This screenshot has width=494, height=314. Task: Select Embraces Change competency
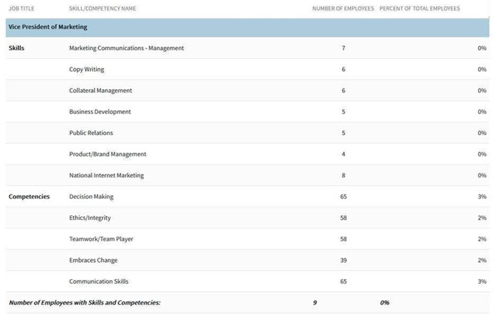click(x=94, y=260)
